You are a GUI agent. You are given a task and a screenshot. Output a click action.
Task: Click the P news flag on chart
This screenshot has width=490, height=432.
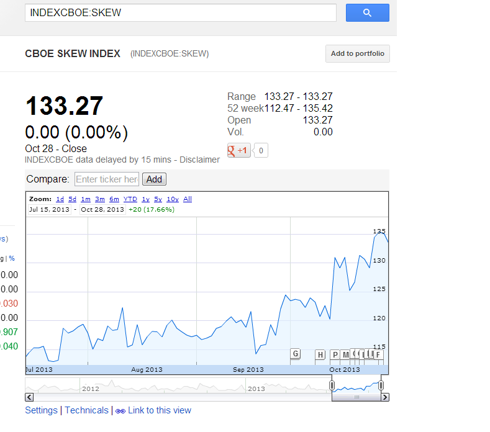click(335, 354)
